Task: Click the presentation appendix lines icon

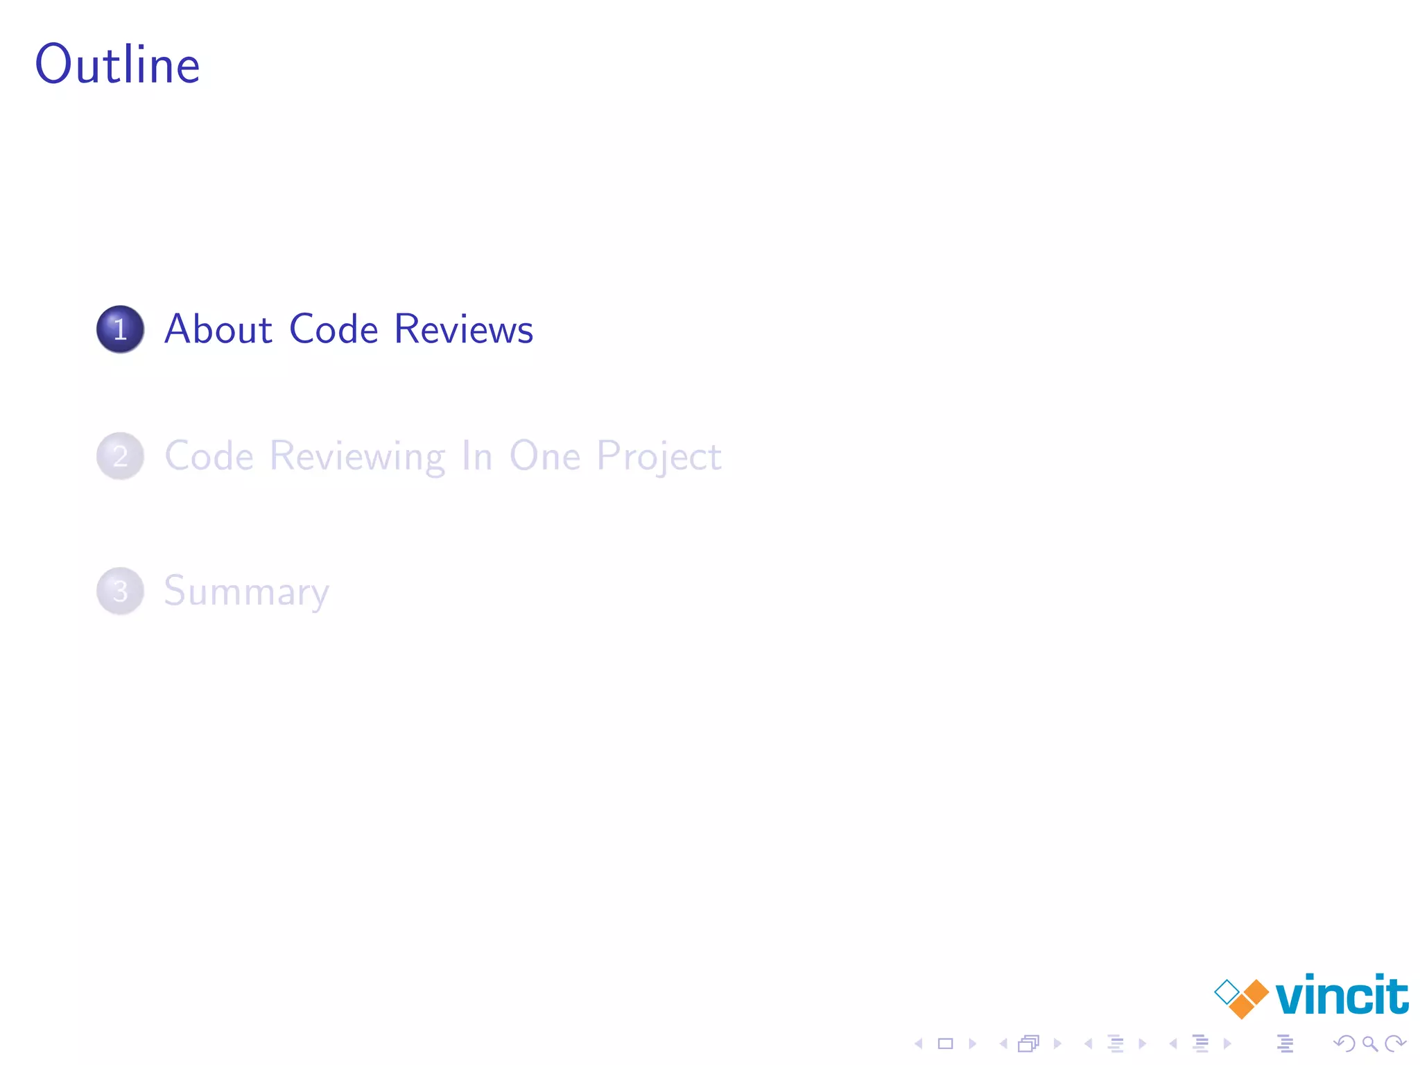Action: (1285, 1044)
